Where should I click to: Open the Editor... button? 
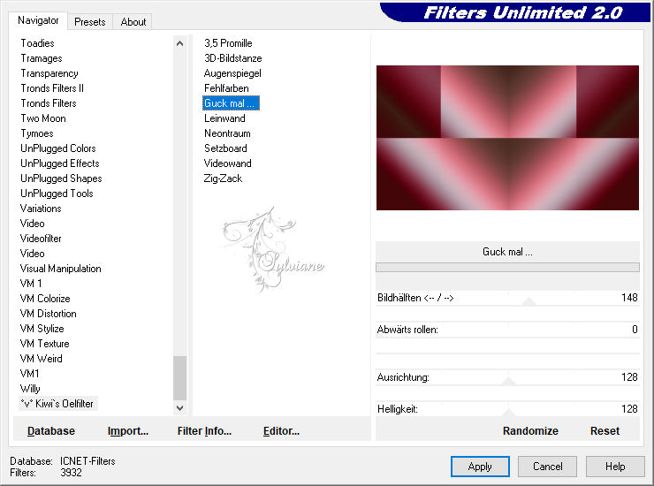point(282,431)
